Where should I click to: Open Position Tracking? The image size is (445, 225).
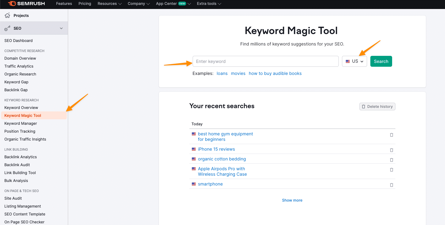[20, 131]
